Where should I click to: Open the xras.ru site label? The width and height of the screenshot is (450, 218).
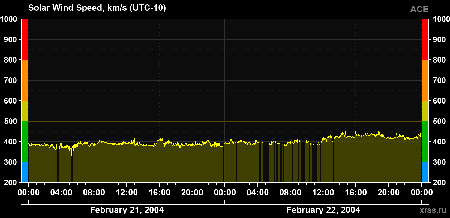click(x=433, y=210)
